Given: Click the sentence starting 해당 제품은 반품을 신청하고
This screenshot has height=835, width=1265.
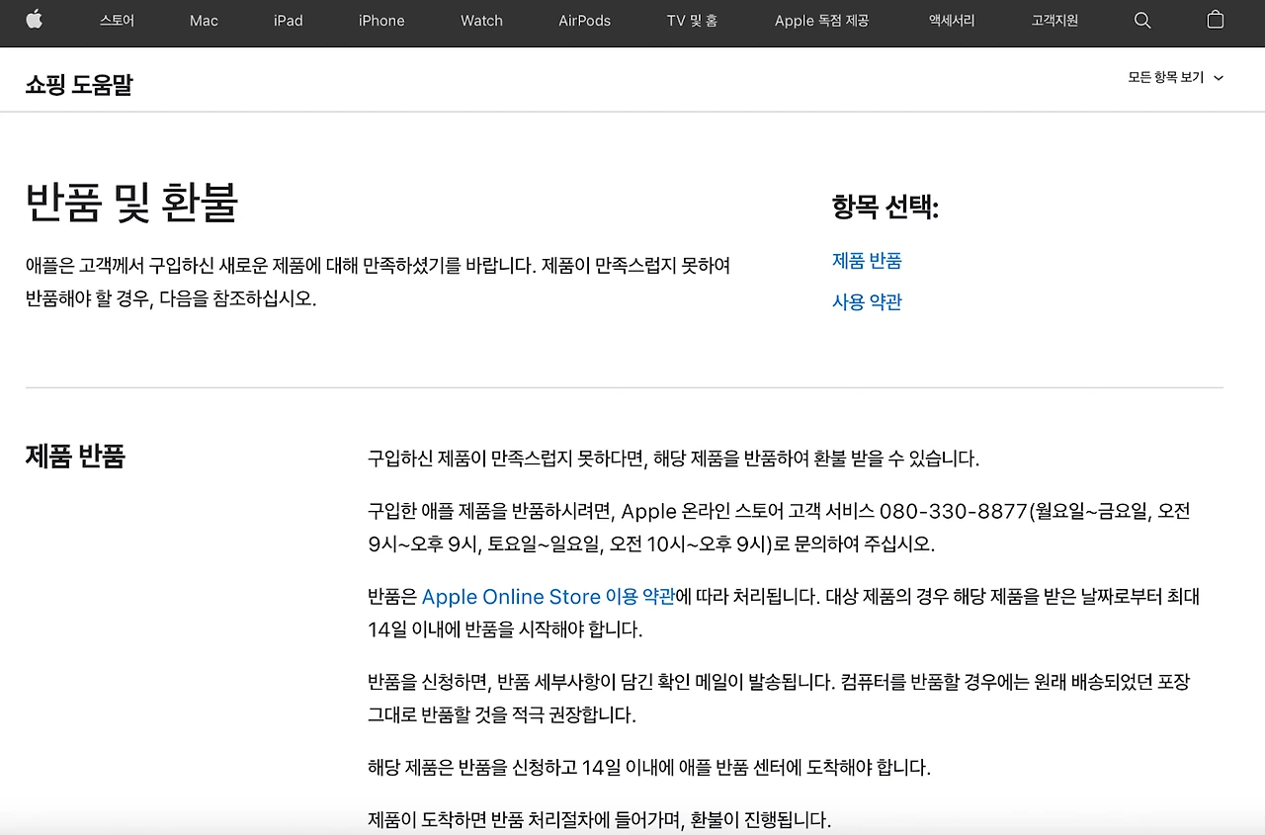Looking at the screenshot, I should (x=649, y=768).
